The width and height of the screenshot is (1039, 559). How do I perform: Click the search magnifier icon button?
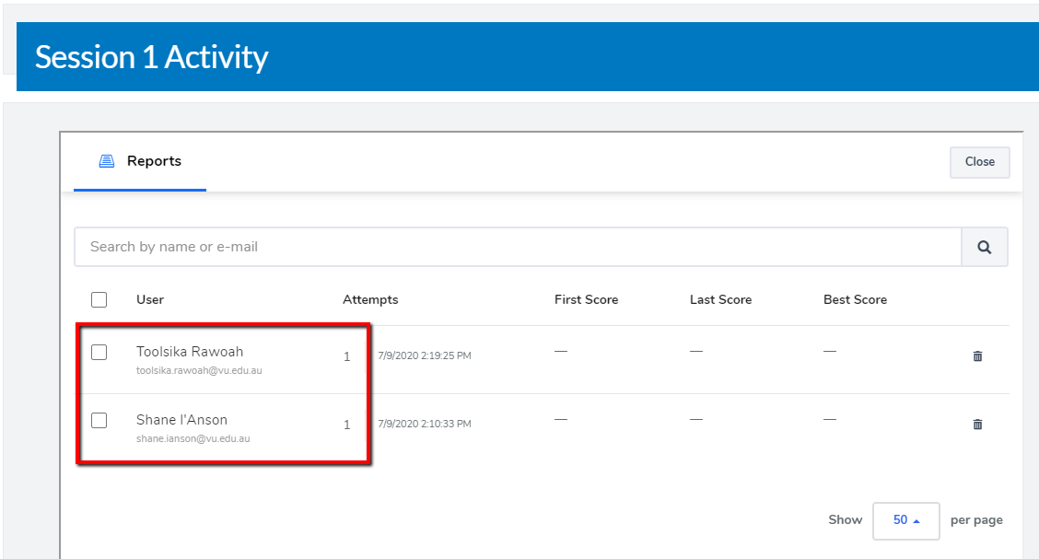985,247
